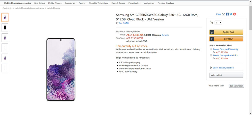Viewport: 252px width, 115px height.
Task: Share this product via email icon
Action: point(224,14)
